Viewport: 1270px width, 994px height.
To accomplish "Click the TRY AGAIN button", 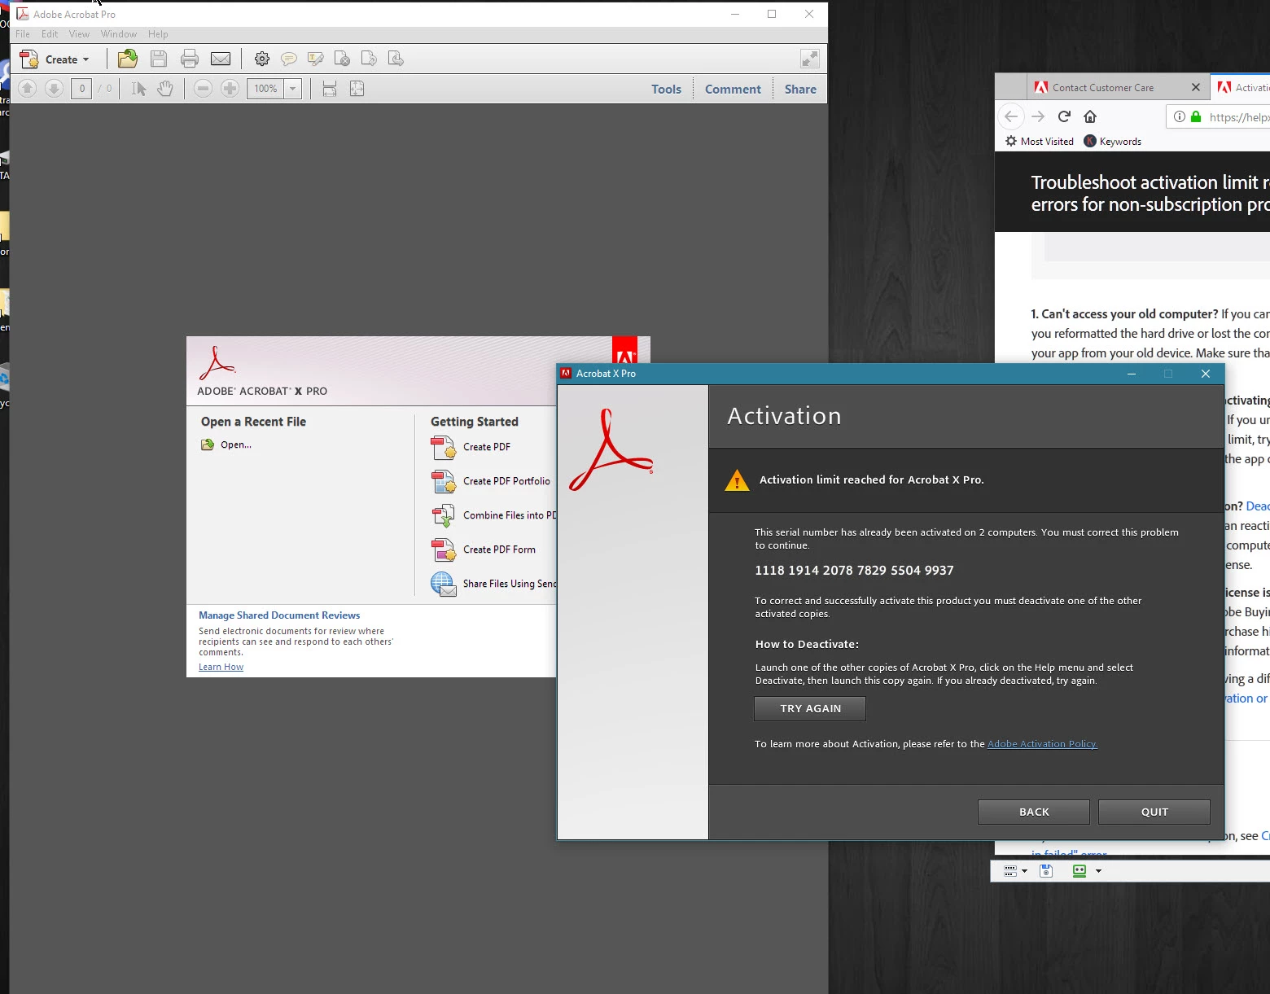I will (x=810, y=708).
